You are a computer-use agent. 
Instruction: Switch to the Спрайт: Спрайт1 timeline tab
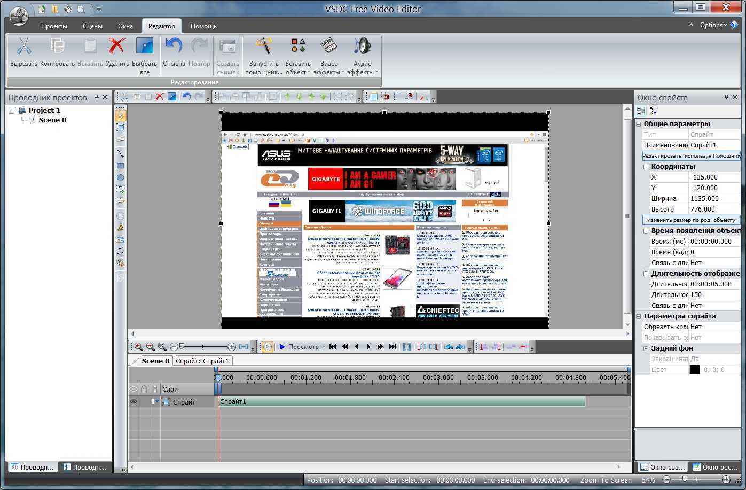(x=202, y=361)
